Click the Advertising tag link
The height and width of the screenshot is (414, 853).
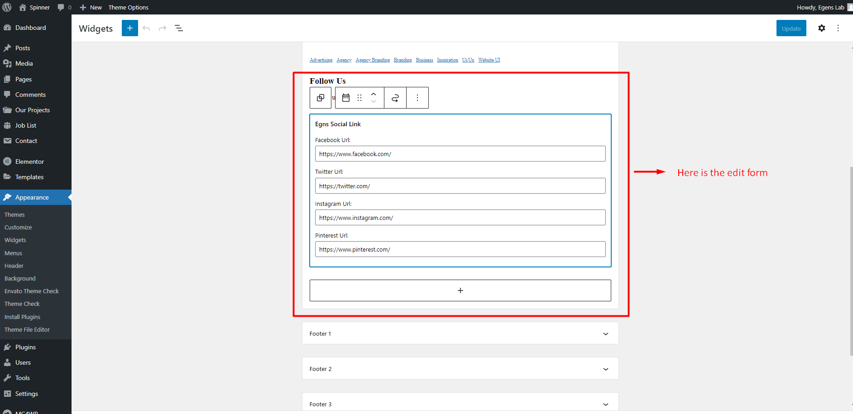(321, 60)
